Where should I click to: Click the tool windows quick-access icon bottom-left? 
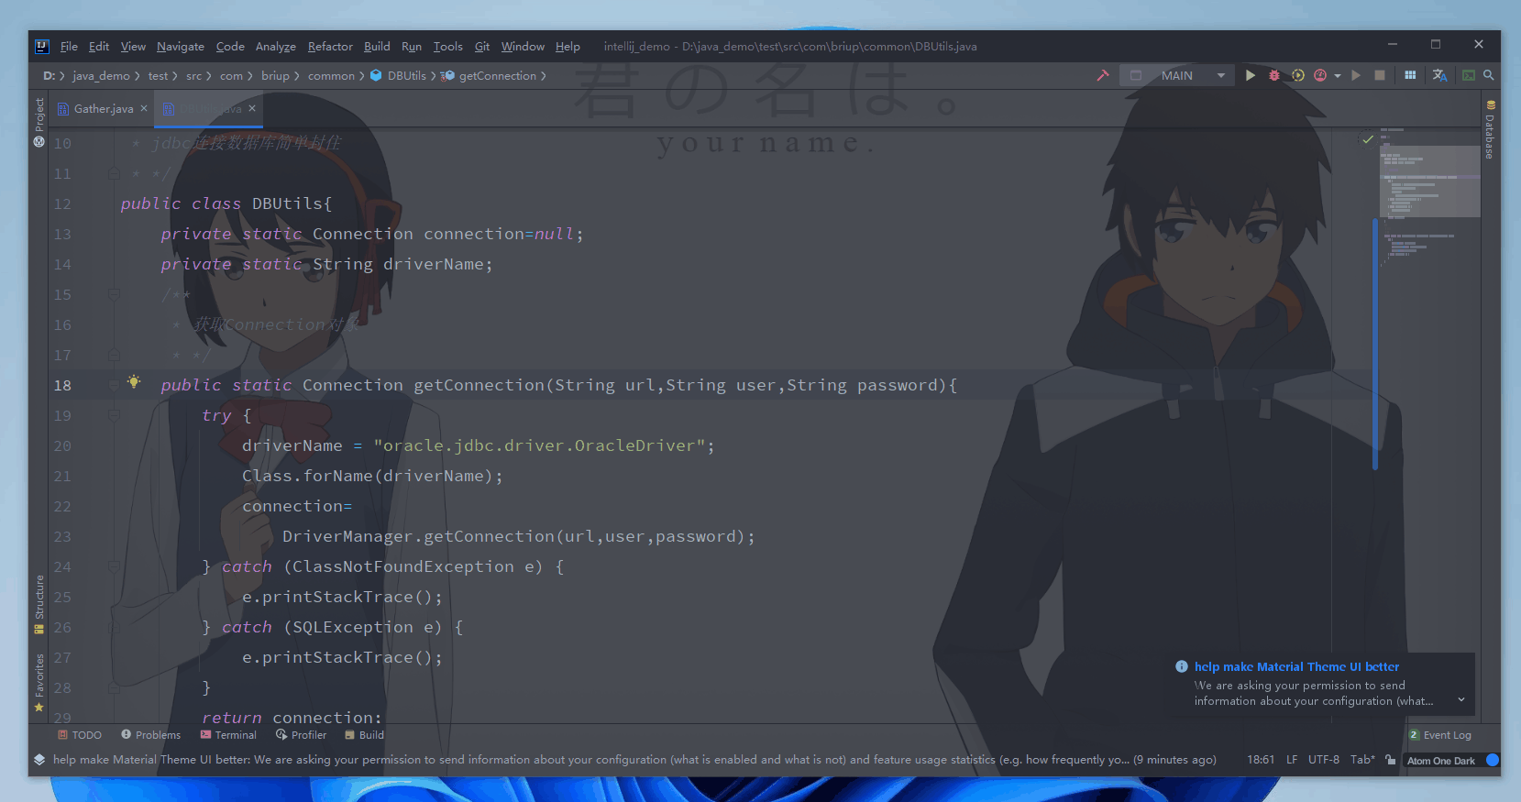click(x=39, y=760)
